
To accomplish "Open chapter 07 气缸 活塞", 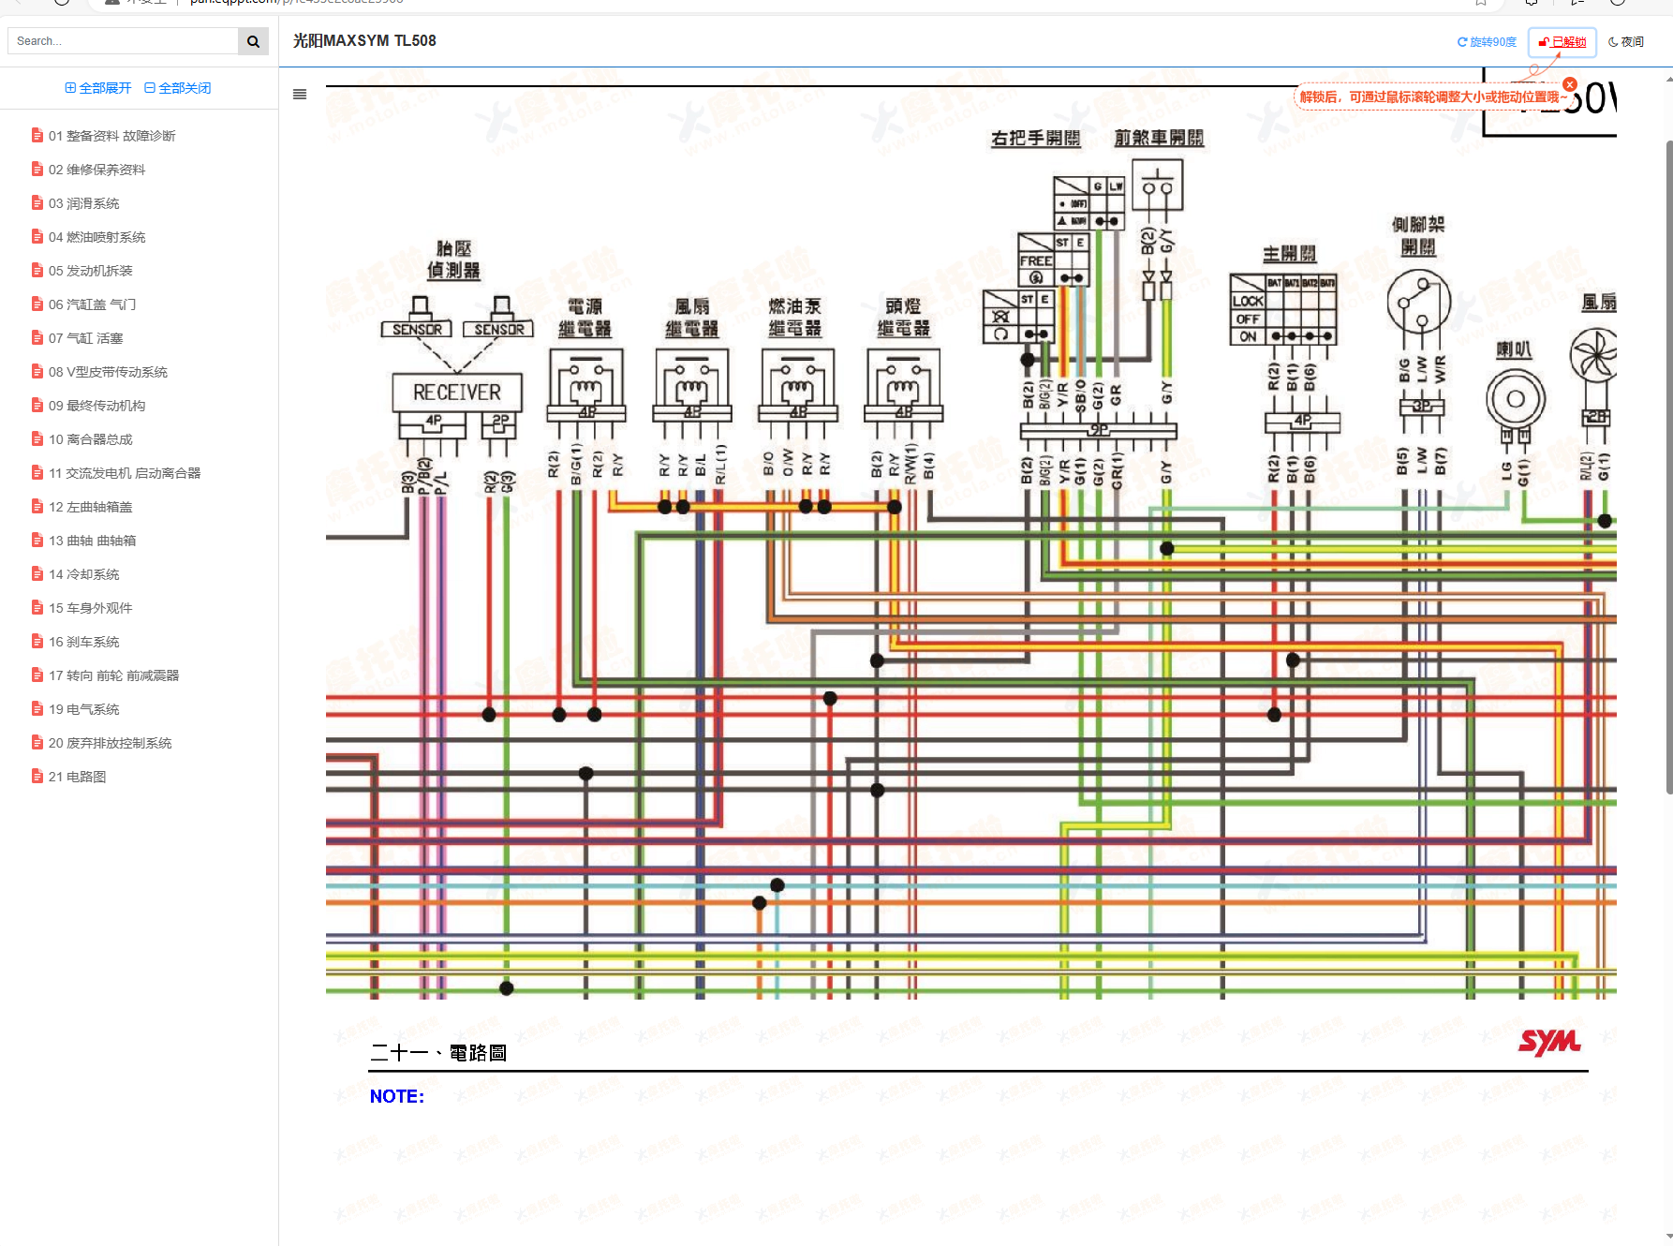I will (x=85, y=338).
